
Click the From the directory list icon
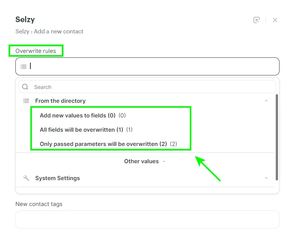(x=26, y=101)
